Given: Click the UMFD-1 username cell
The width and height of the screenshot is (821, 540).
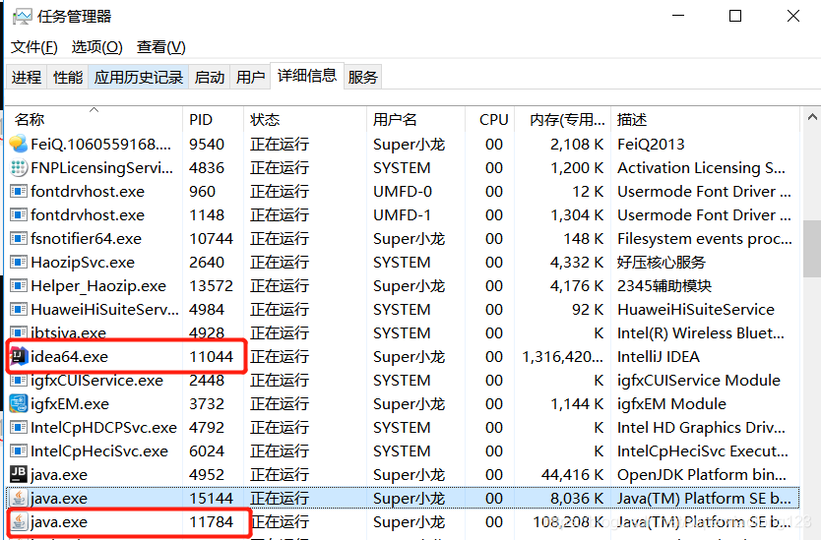Looking at the screenshot, I should [403, 215].
